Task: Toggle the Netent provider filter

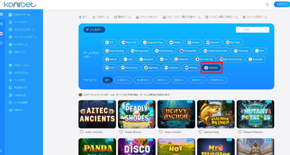Action: [175, 42]
